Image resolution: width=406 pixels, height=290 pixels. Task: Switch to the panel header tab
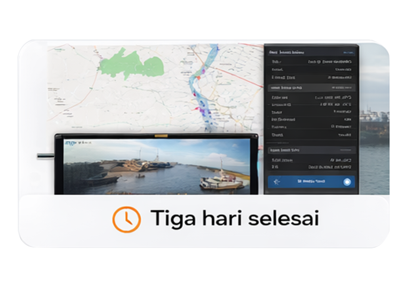pyautogui.click(x=278, y=53)
